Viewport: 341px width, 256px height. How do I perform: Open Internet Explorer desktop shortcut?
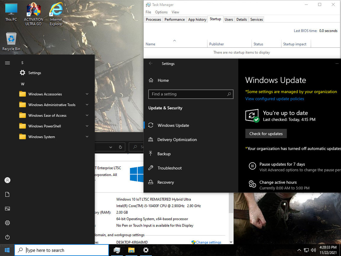tap(56, 14)
